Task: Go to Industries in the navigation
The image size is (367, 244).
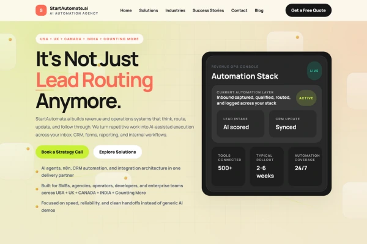Action: [175, 10]
